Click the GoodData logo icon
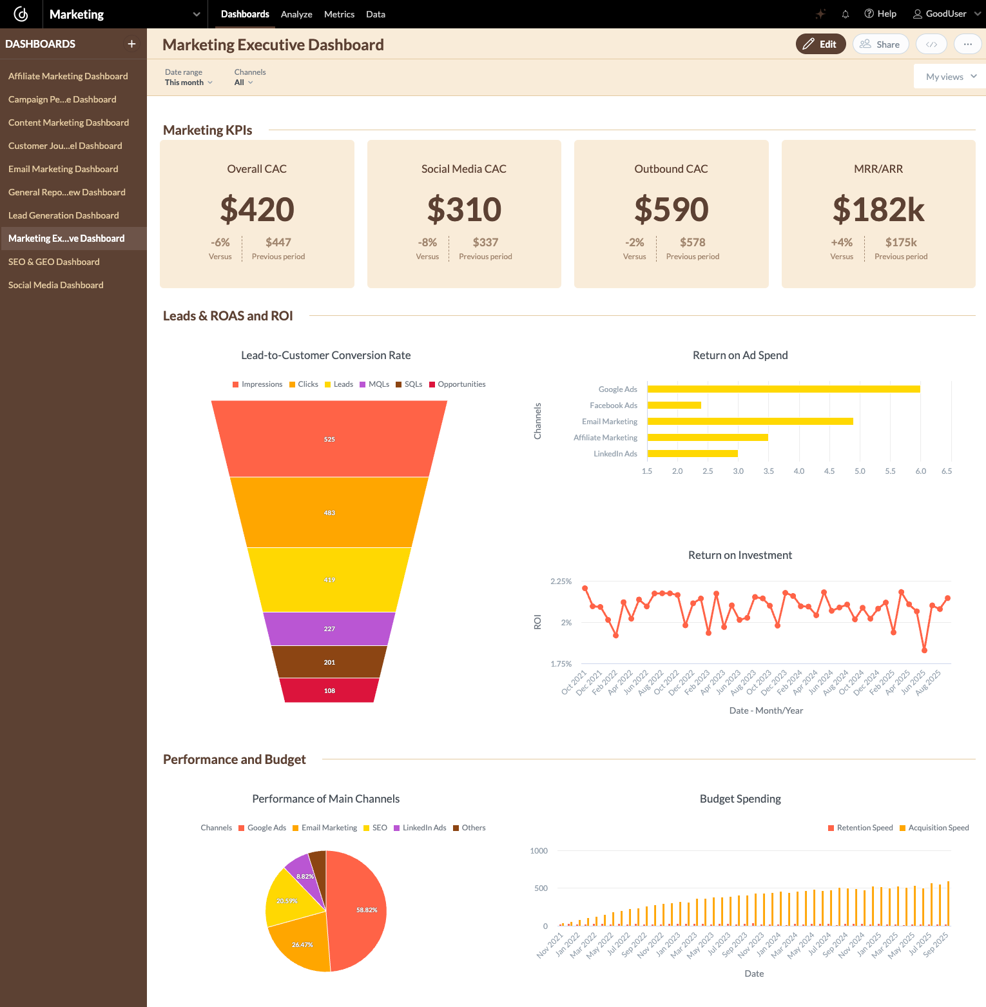Viewport: 986px width, 1007px height. 21,14
